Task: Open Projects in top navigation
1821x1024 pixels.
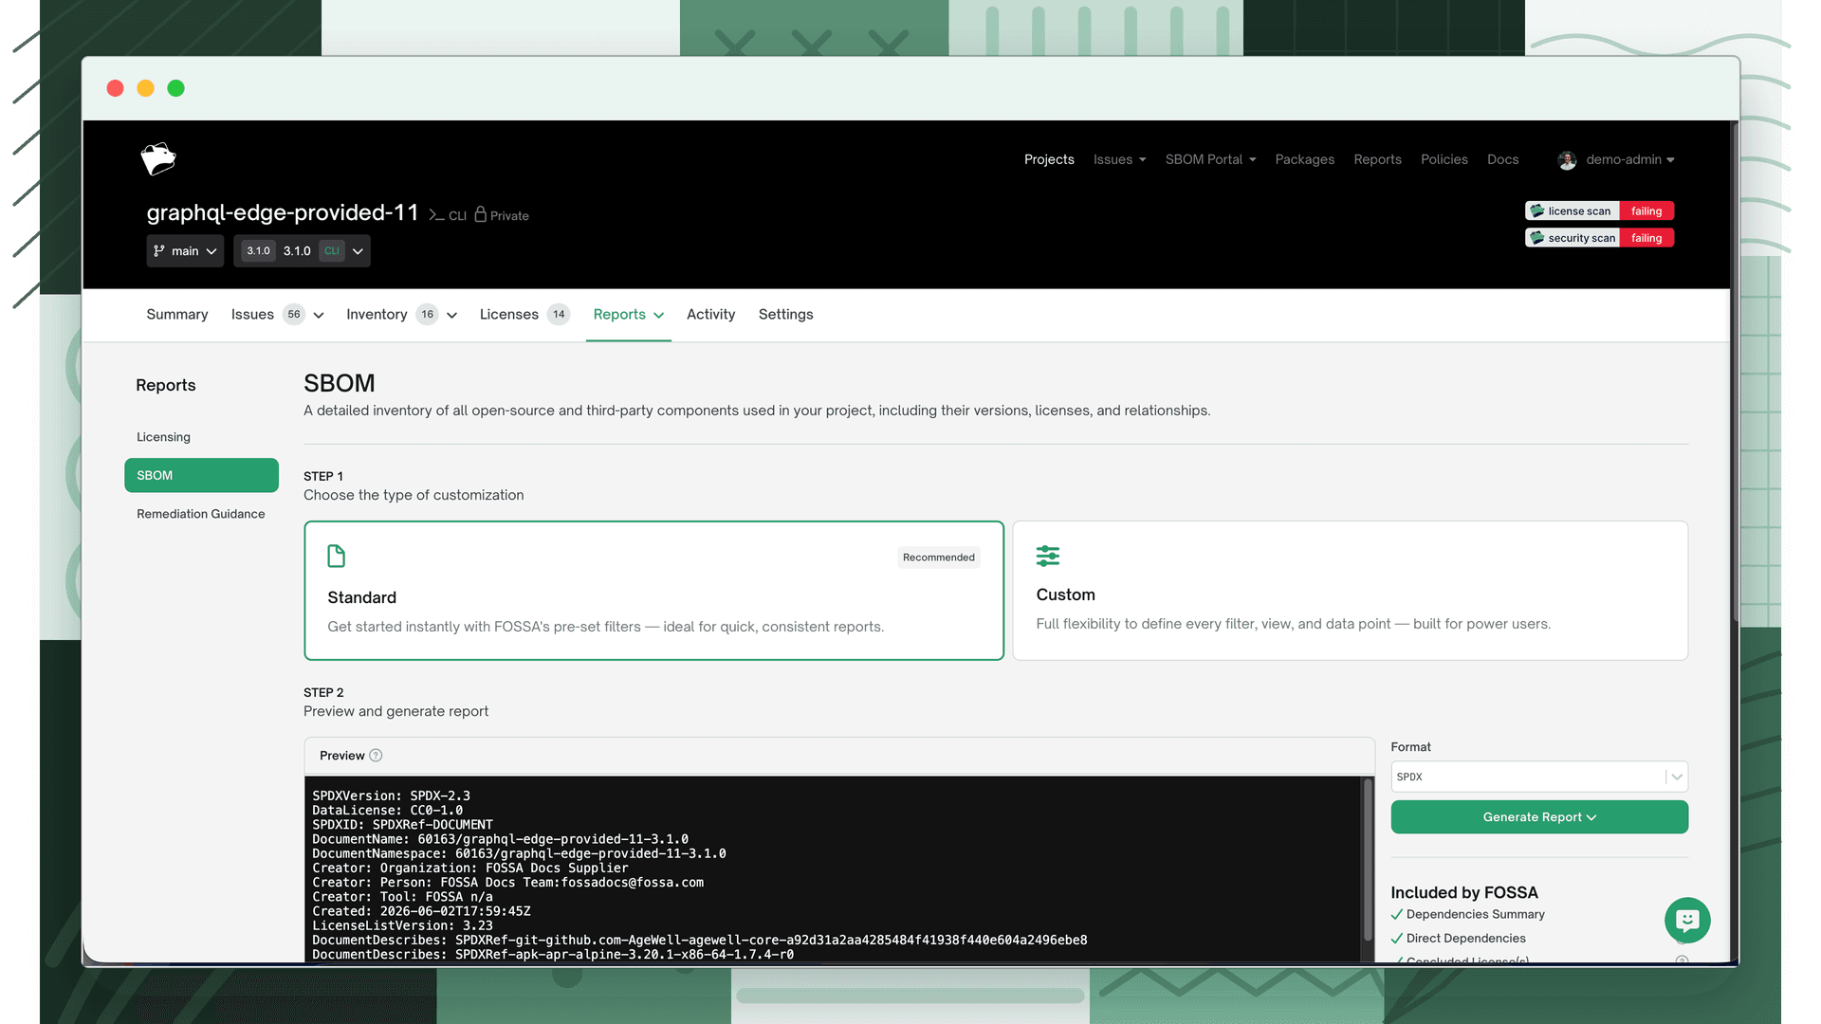Action: (x=1049, y=159)
